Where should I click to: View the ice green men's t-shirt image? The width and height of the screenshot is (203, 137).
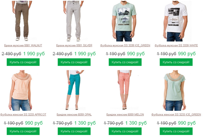coord(124,21)
